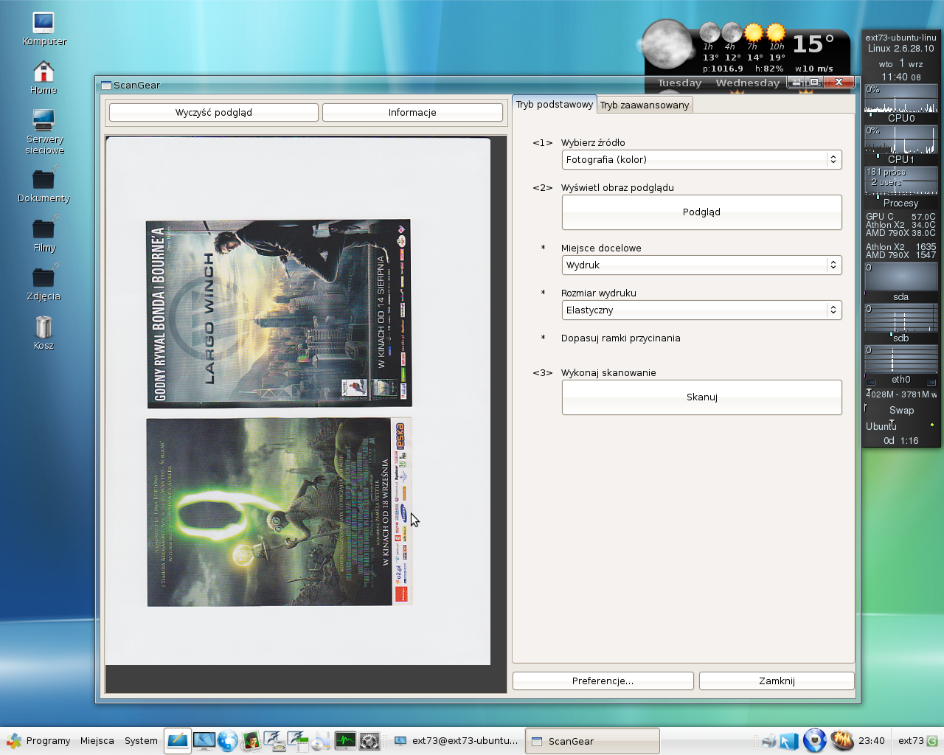
Task: Click the Podgląd preview button
Action: tap(701, 212)
